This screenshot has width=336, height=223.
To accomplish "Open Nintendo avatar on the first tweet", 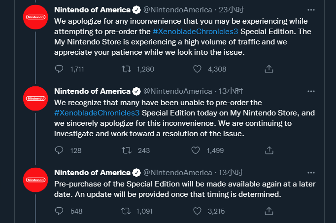I will (35, 17).
